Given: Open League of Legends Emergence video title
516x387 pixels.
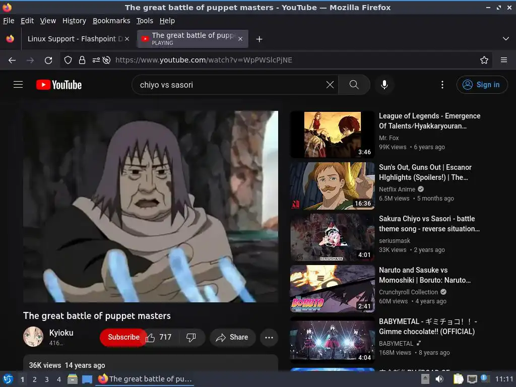Looking at the screenshot, I should point(429,121).
